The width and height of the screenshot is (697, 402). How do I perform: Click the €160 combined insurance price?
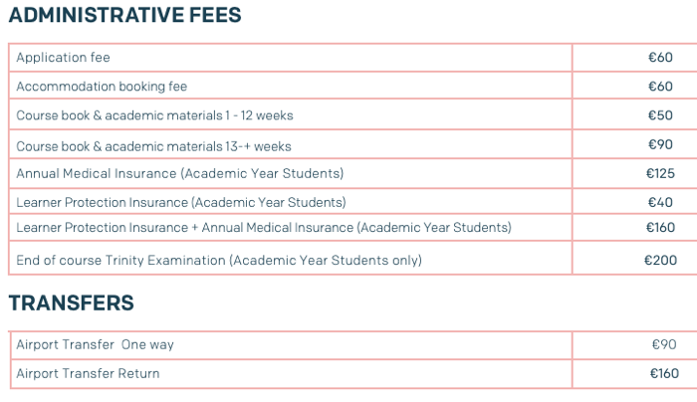[660, 228]
